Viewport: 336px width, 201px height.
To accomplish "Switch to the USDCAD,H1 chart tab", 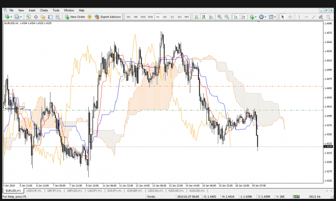I will (155, 191).
